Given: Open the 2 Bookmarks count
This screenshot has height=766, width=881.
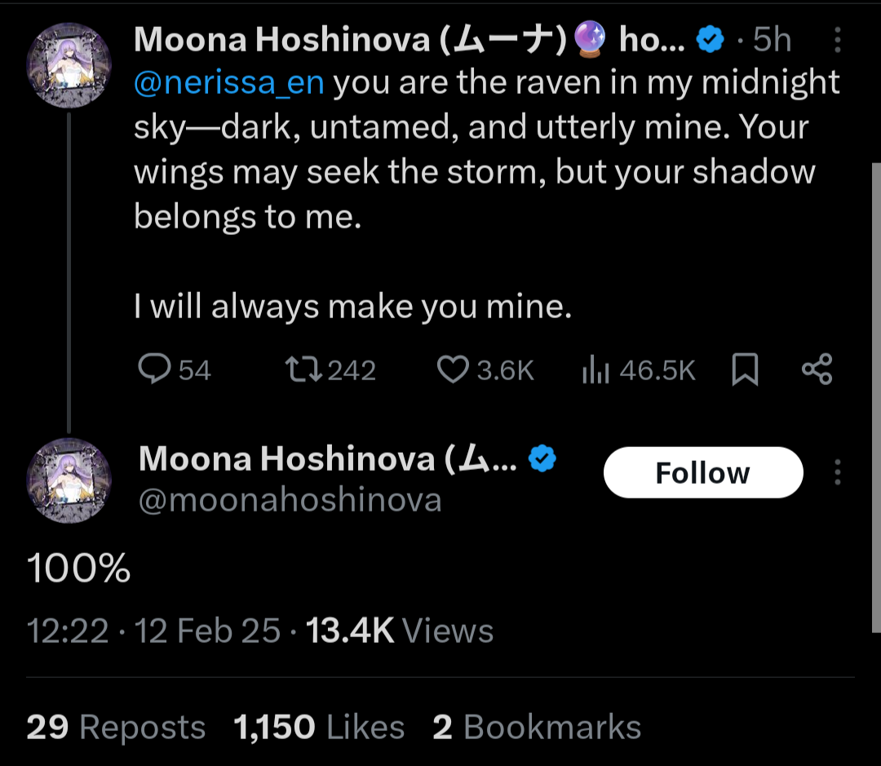Looking at the screenshot, I should coord(536,727).
